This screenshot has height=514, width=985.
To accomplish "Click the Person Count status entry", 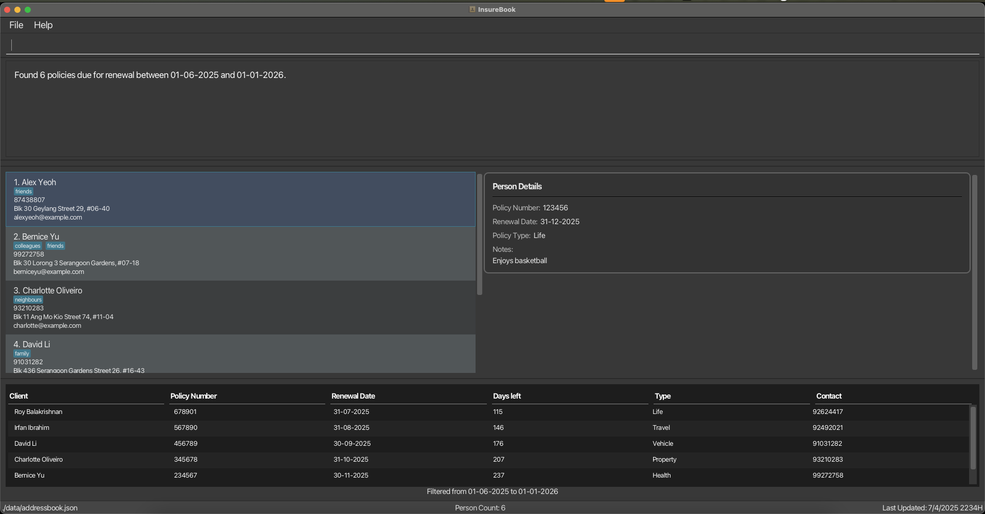I will pyautogui.click(x=480, y=508).
